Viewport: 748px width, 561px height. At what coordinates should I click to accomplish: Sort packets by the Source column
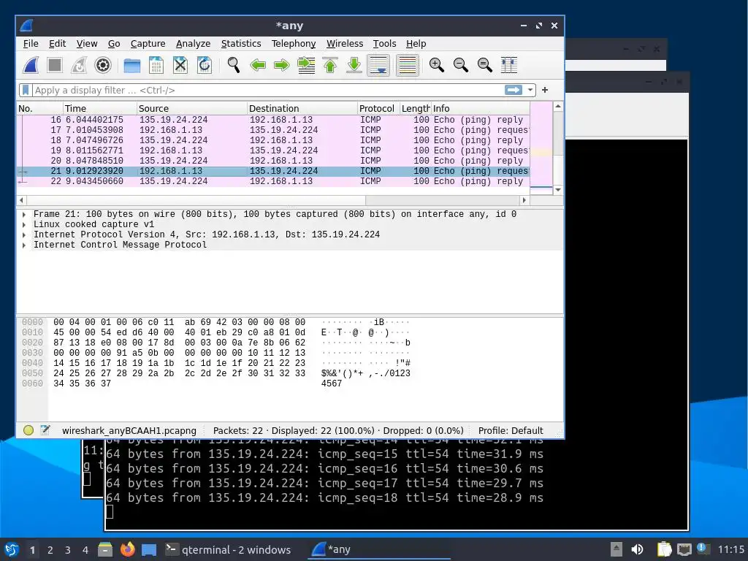[x=192, y=108]
